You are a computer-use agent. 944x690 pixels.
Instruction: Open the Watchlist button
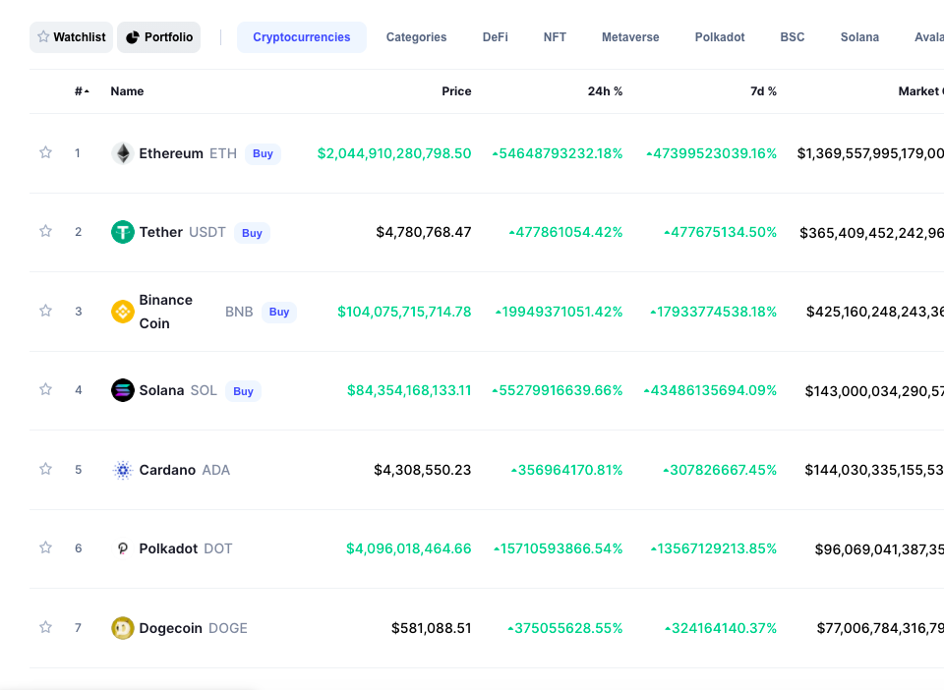(71, 37)
